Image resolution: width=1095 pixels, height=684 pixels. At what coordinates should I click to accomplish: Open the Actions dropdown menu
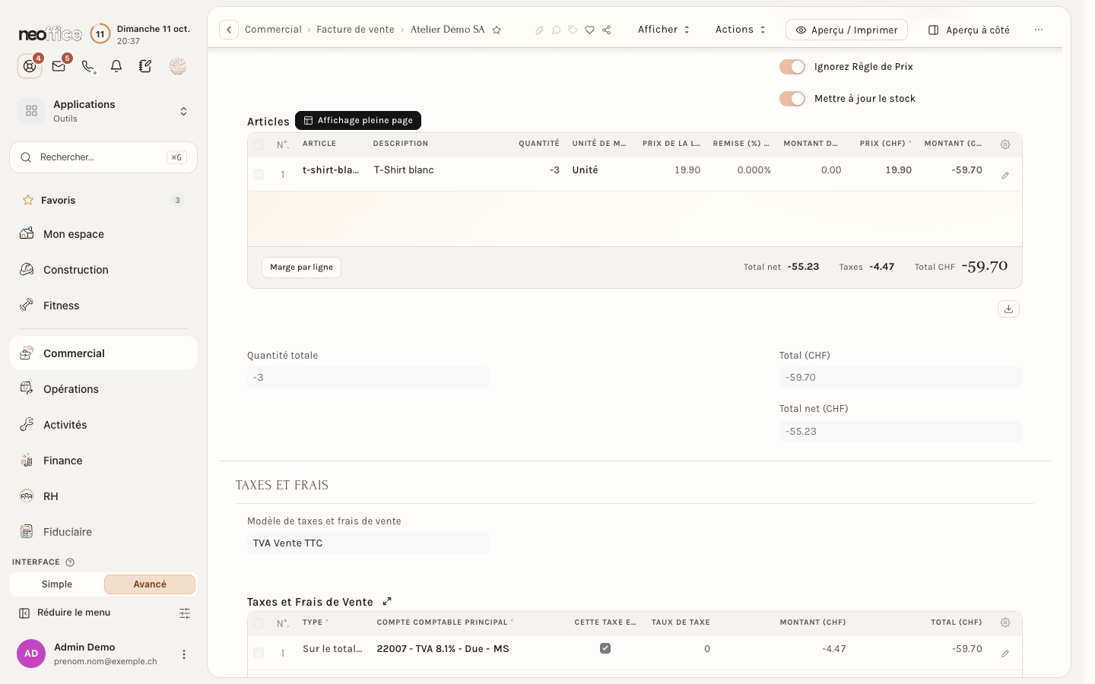(741, 30)
